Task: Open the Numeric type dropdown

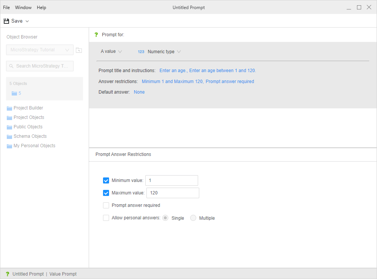Action: click(164, 52)
